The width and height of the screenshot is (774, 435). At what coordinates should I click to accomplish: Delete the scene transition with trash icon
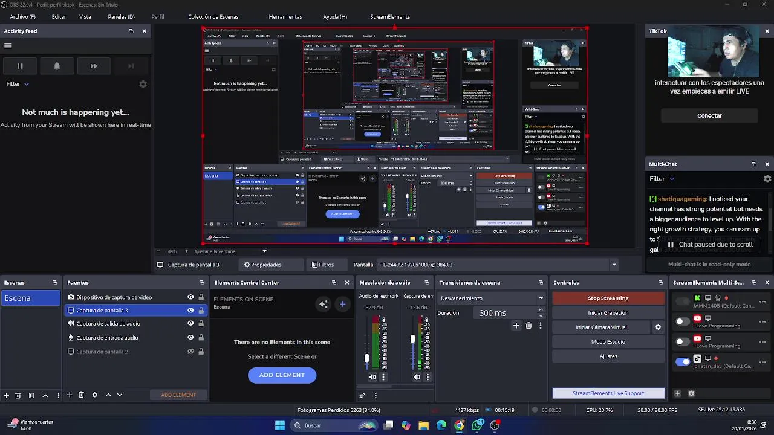528,326
